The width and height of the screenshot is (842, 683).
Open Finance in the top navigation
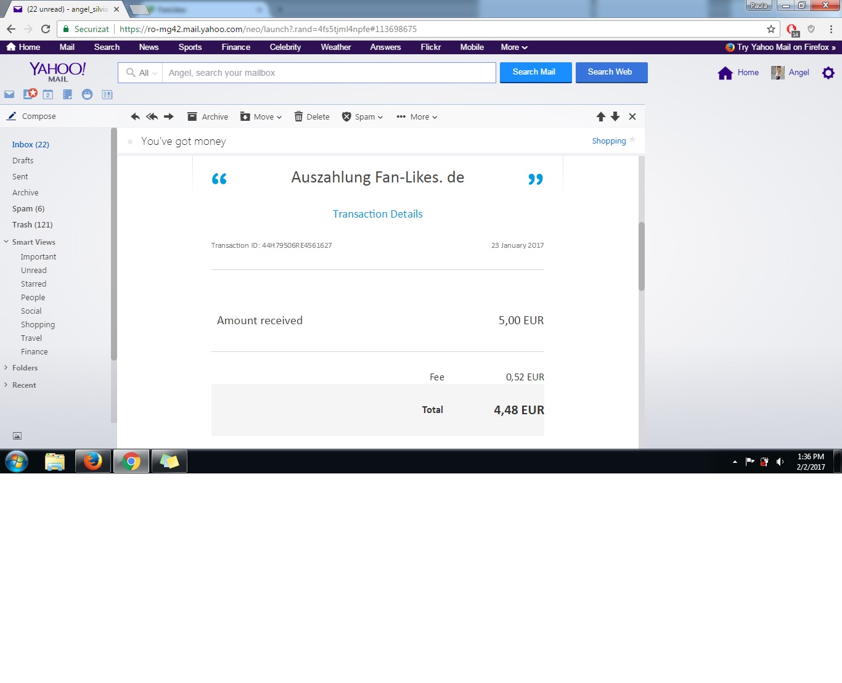tap(235, 47)
